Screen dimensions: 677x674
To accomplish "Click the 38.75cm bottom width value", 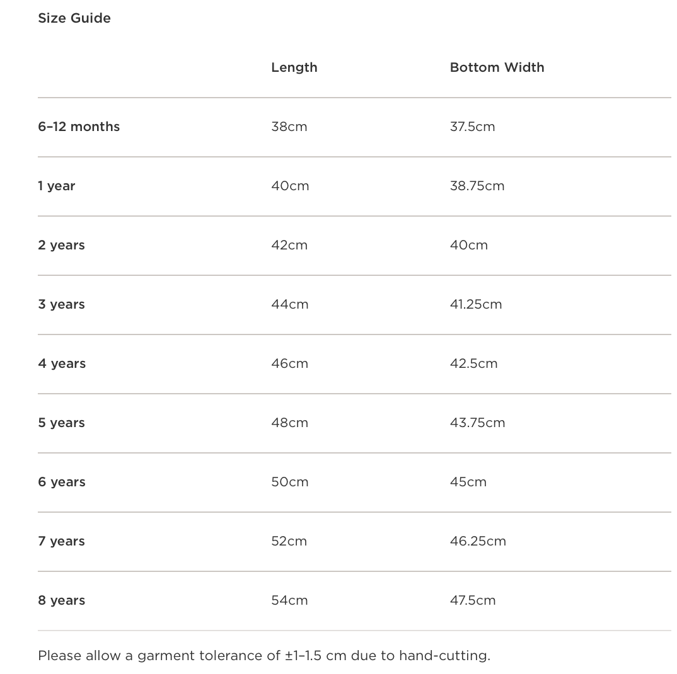I will coord(477,186).
